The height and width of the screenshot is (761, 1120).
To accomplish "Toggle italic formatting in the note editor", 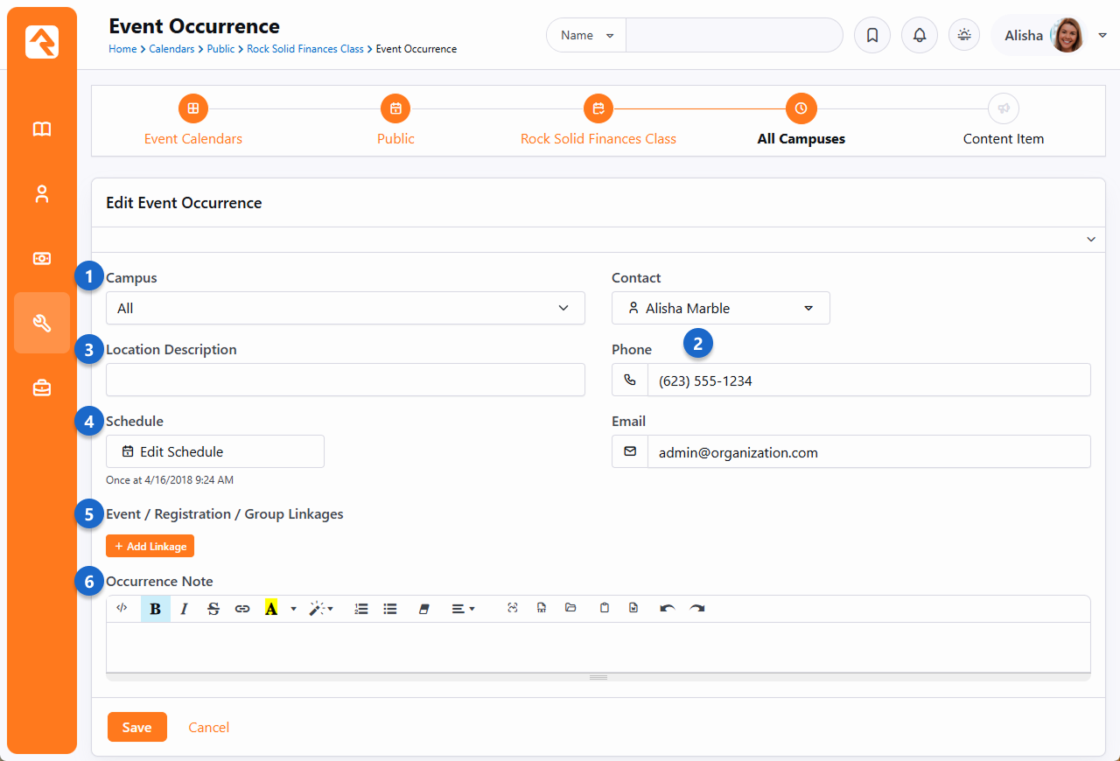I will [184, 609].
